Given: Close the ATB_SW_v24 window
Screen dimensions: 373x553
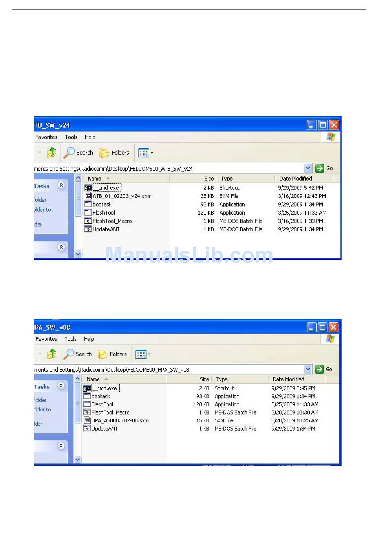Looking at the screenshot, I should click(334, 125).
